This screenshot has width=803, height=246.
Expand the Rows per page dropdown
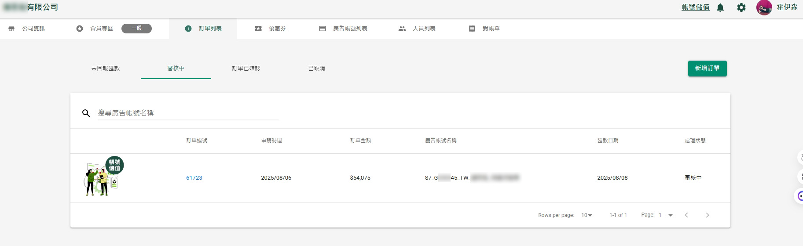587,215
